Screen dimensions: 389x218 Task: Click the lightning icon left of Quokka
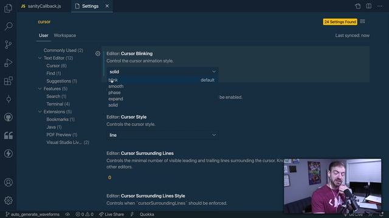(132, 214)
